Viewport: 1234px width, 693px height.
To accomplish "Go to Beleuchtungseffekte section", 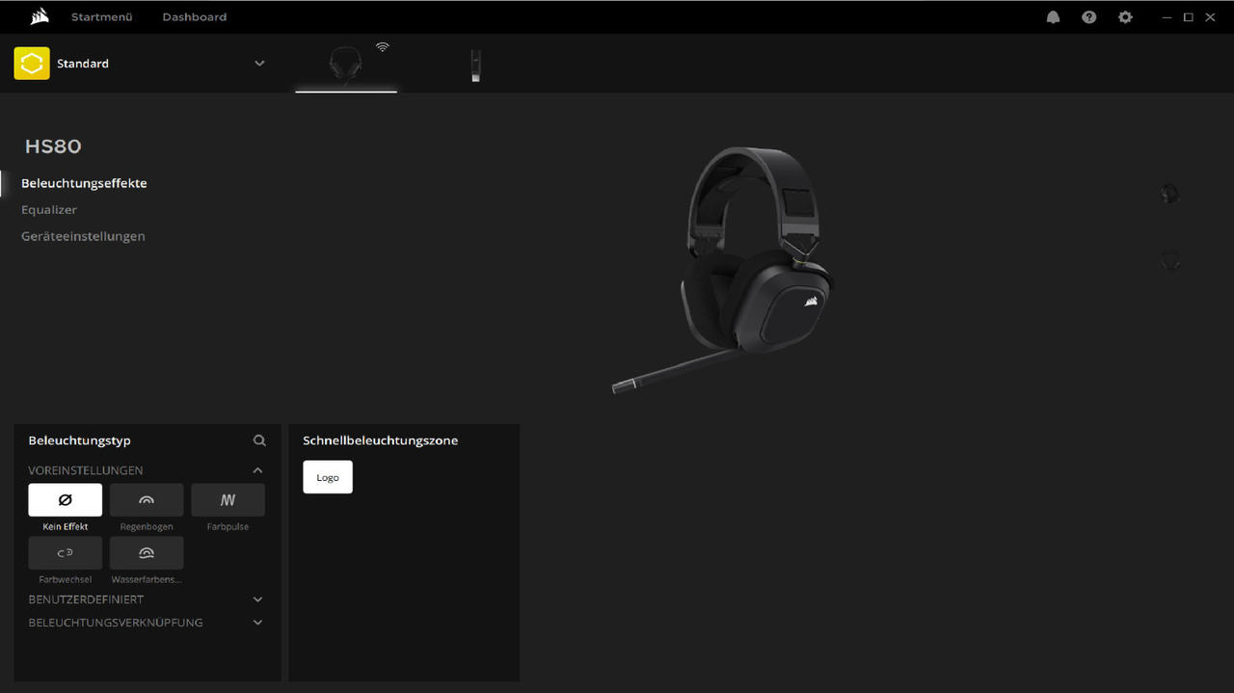I will pyautogui.click(x=84, y=183).
